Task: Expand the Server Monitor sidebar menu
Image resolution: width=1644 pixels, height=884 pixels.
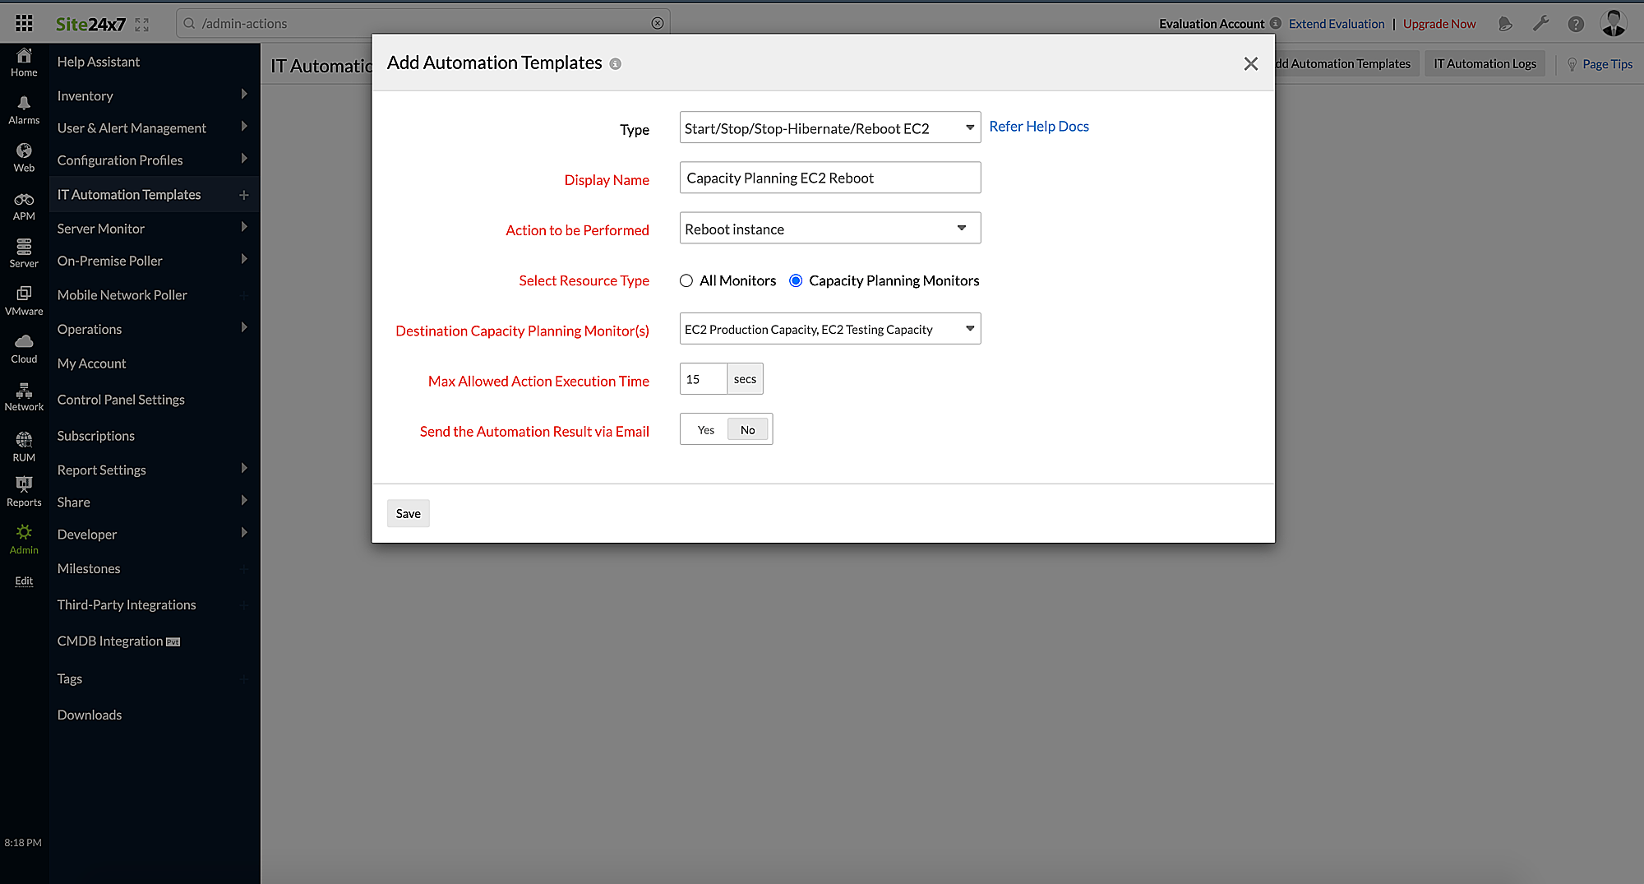Action: (101, 228)
